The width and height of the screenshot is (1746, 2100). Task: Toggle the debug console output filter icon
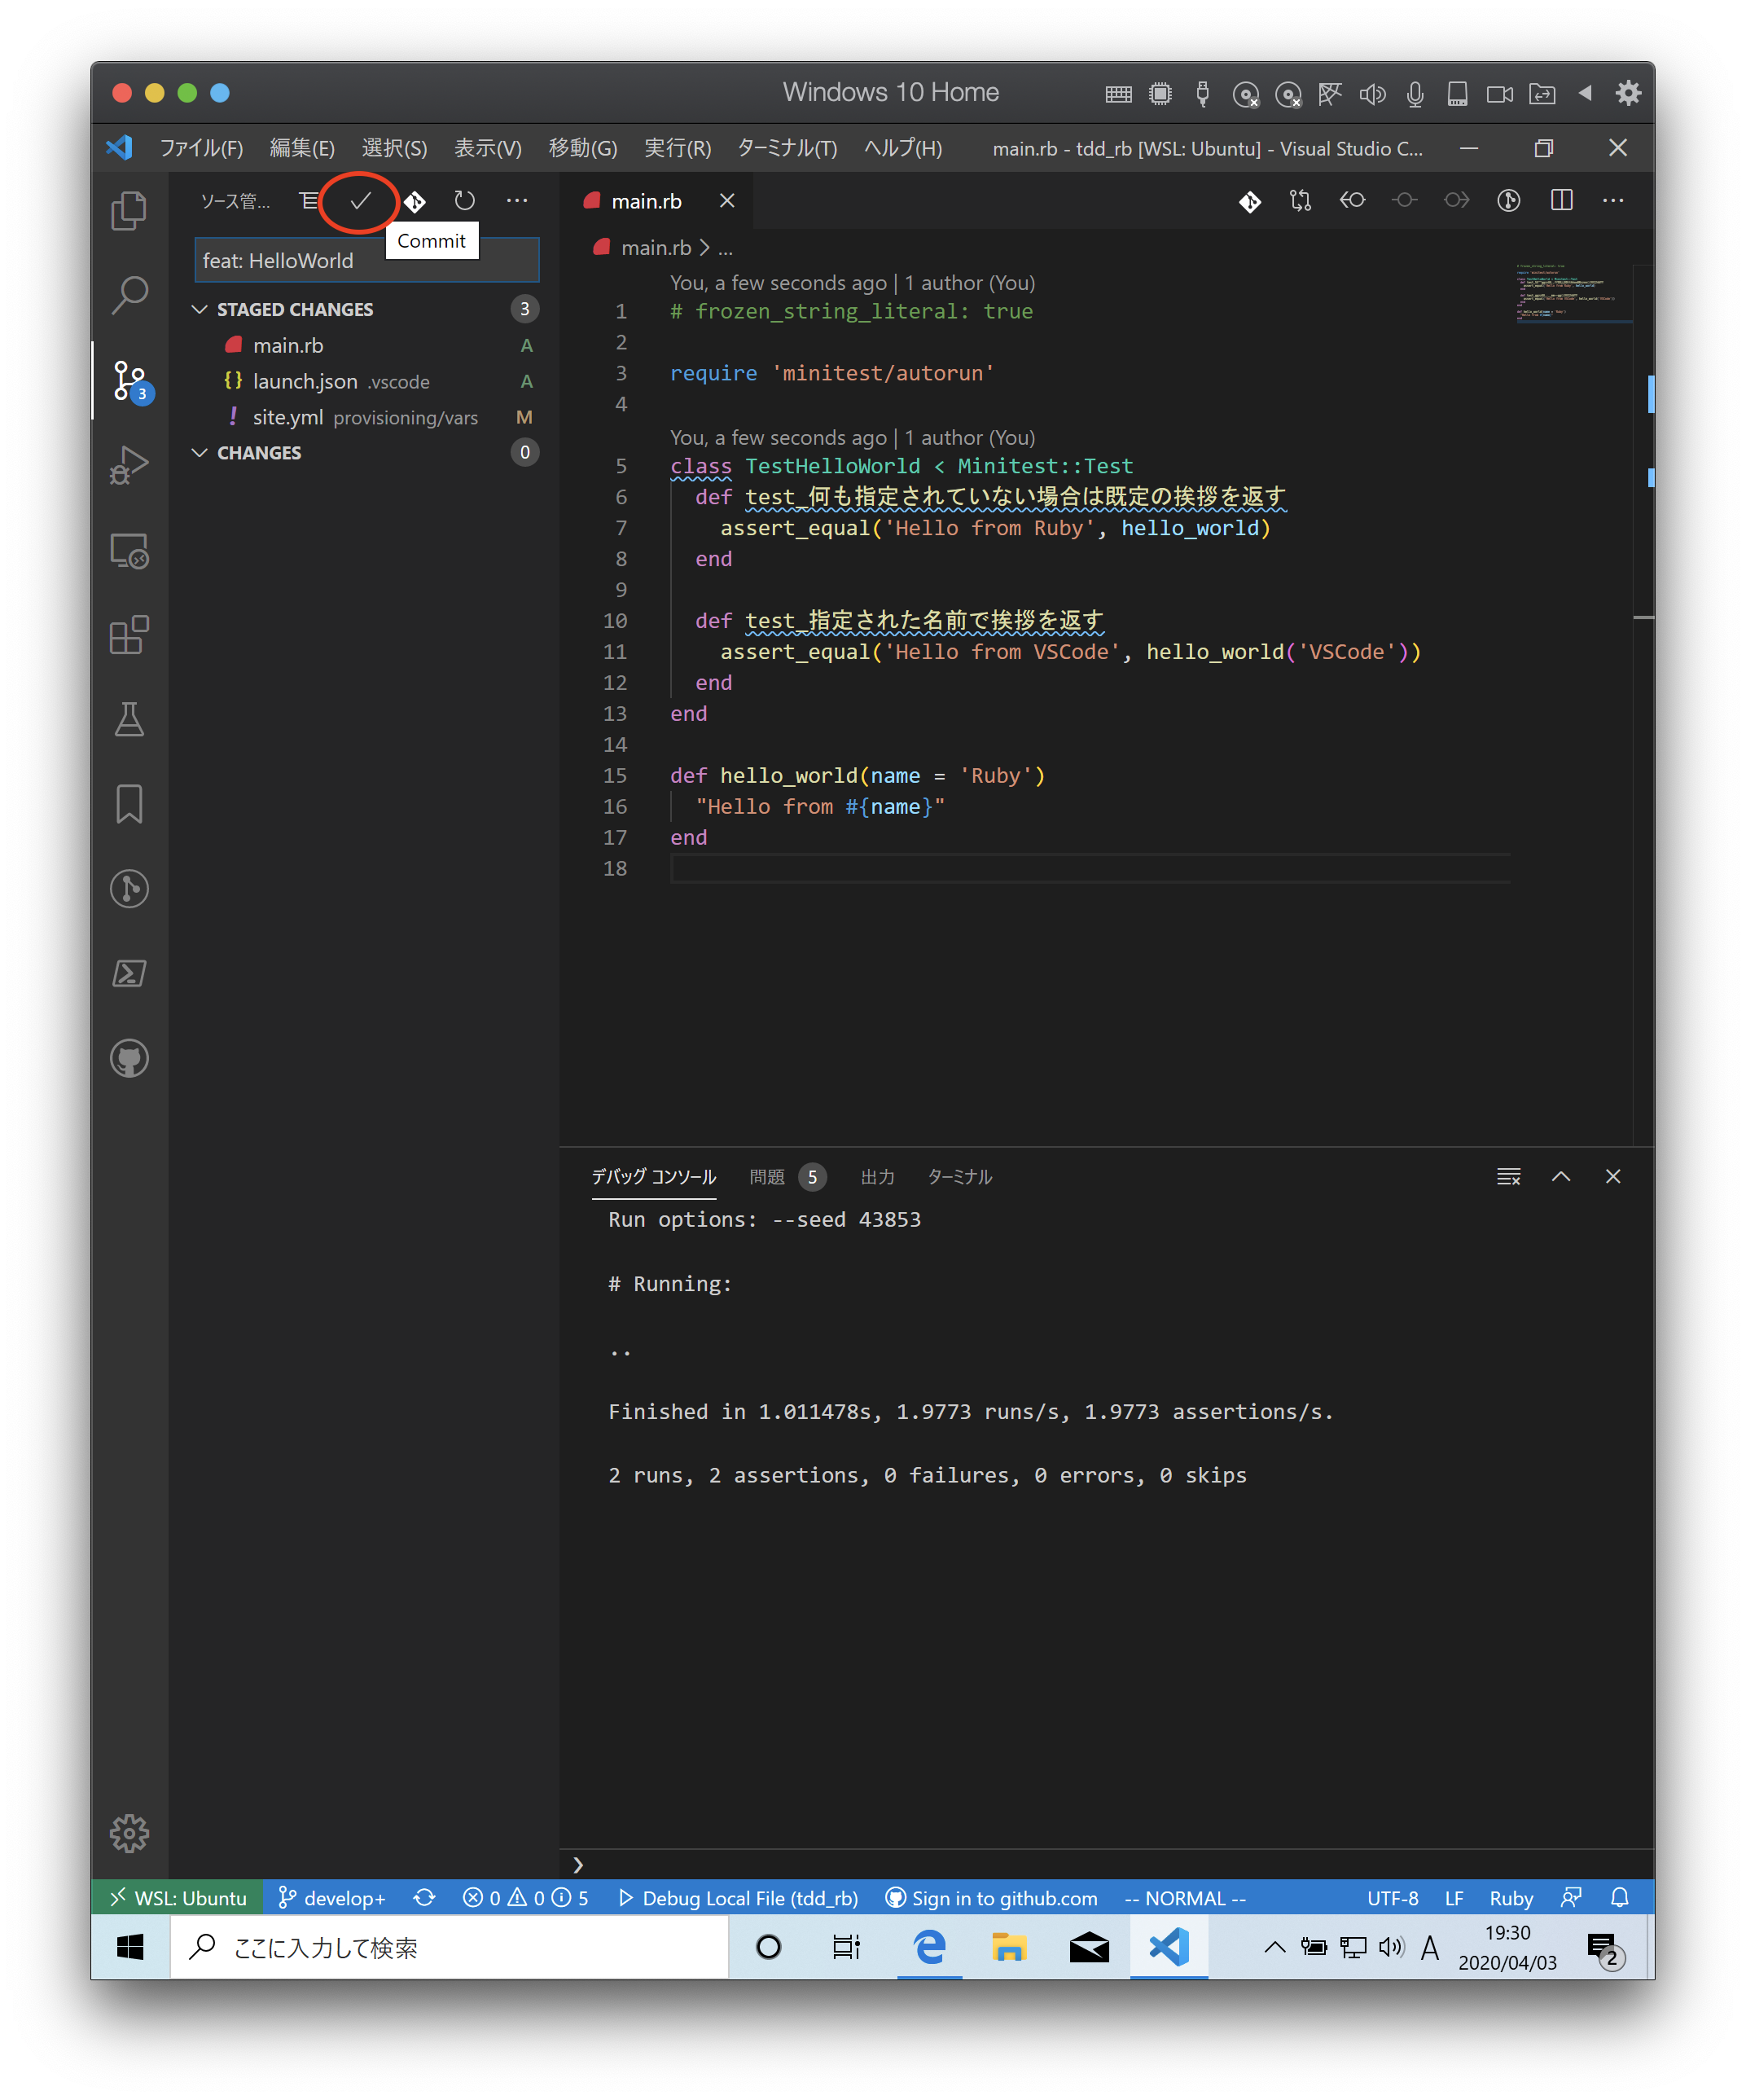[x=1508, y=1176]
